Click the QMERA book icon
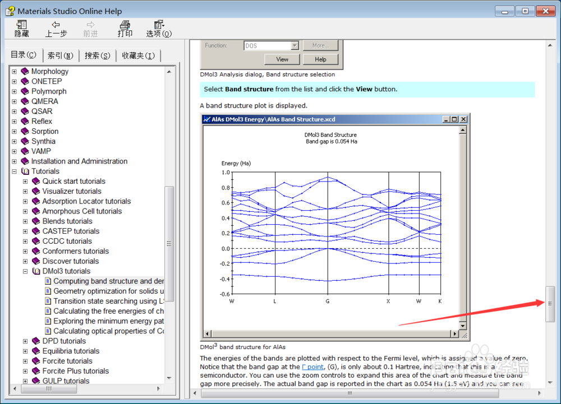 (25, 101)
